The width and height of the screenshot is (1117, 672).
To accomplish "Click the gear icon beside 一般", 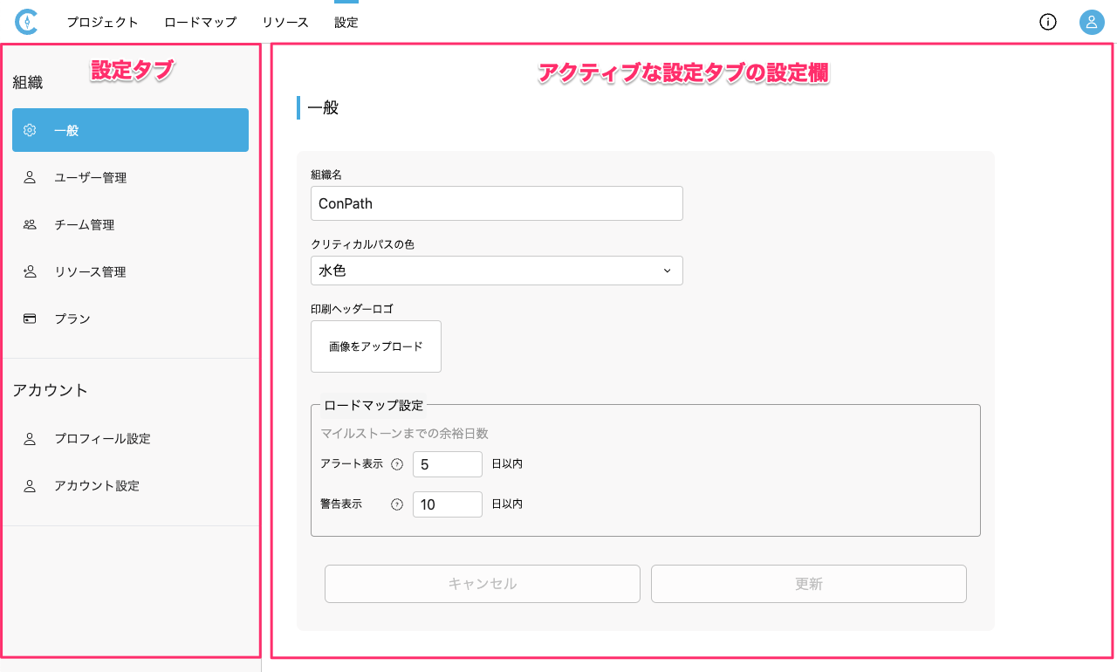I will point(30,131).
